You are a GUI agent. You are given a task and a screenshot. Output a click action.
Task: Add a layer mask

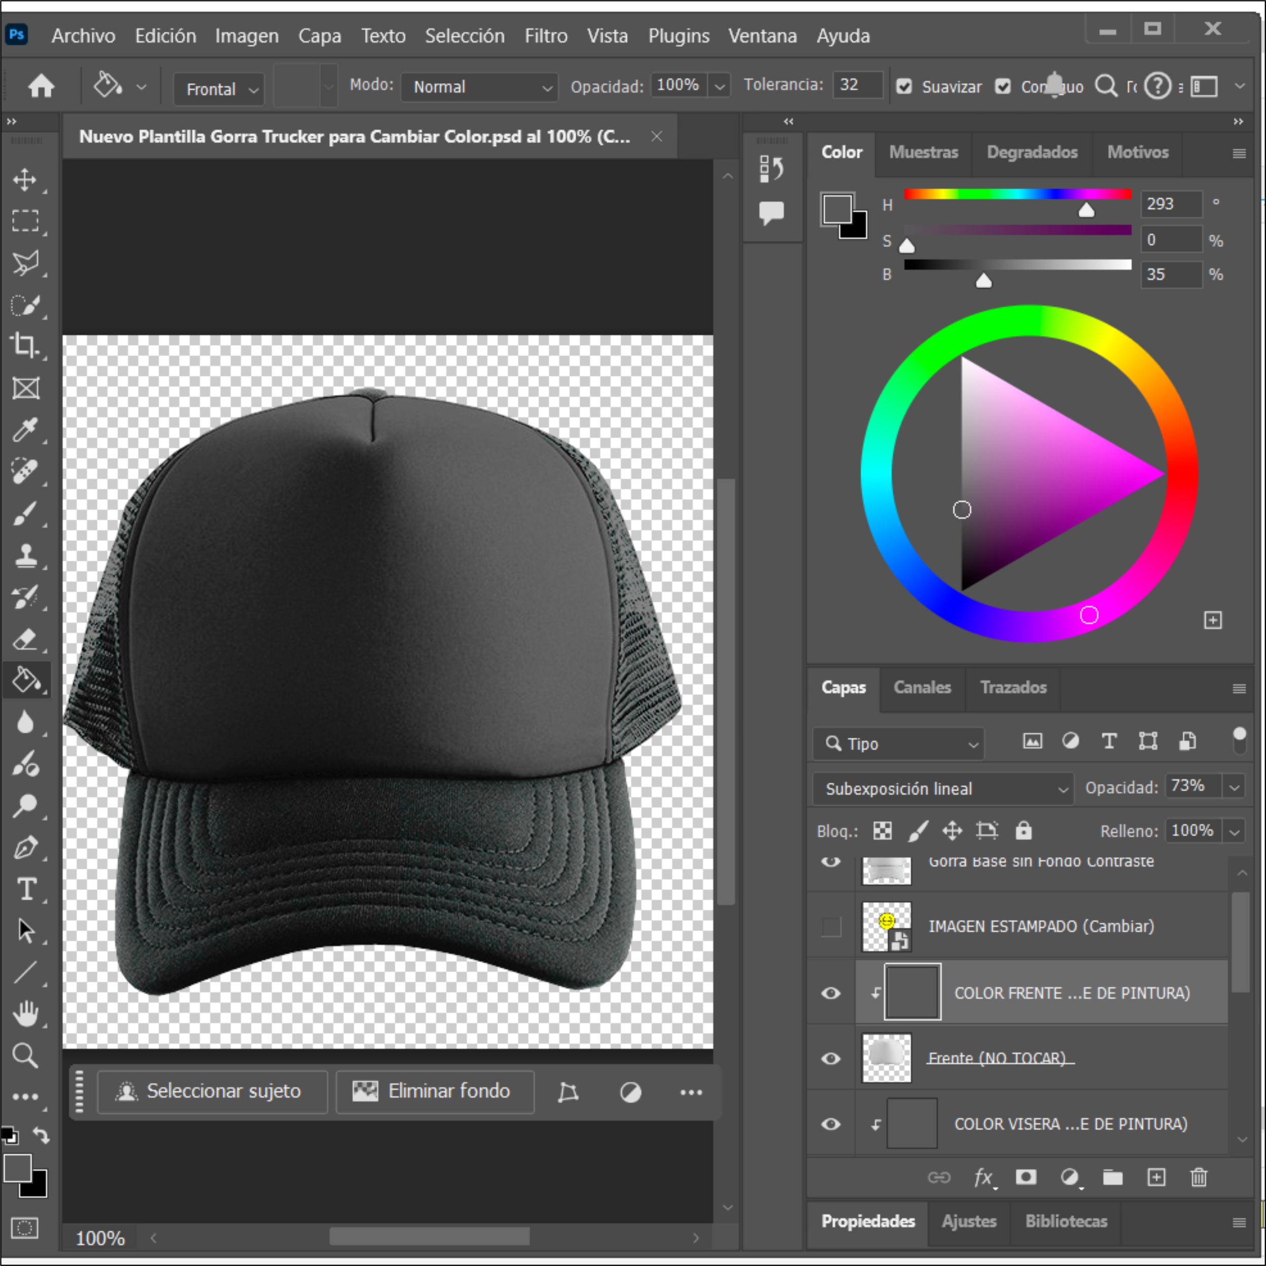coord(1026,1178)
